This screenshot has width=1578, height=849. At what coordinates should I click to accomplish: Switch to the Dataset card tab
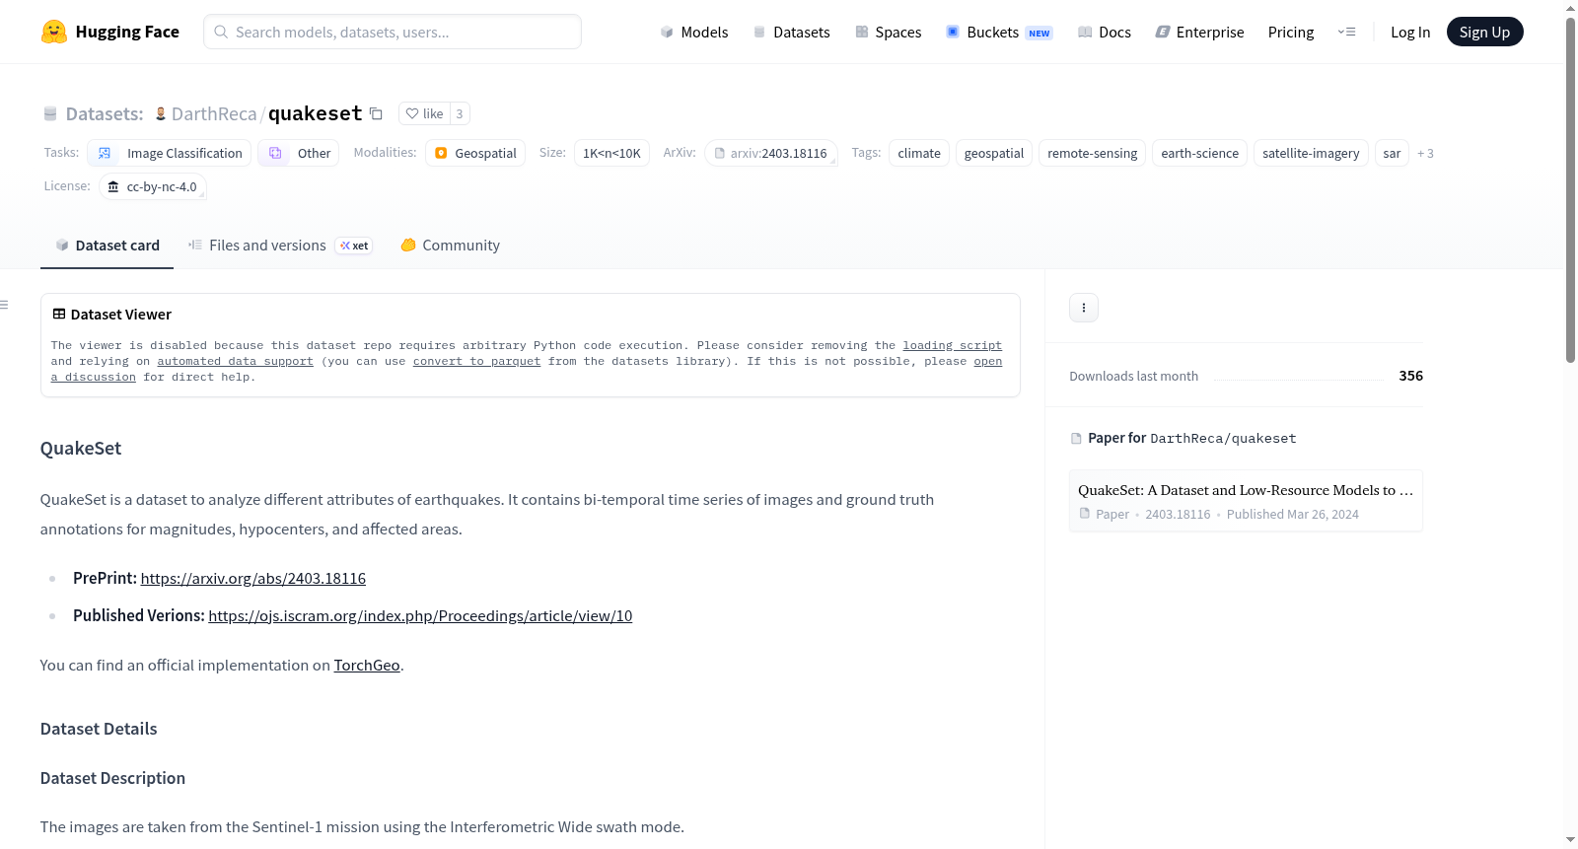tap(108, 246)
